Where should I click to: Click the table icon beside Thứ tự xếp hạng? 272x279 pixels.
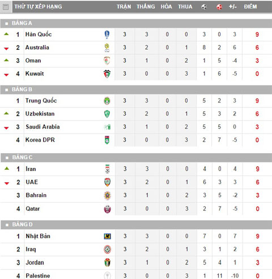6,7
